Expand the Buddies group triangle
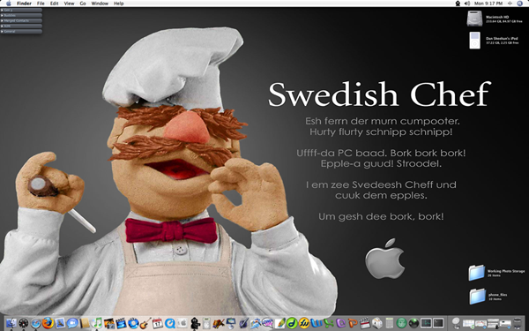Image resolution: width=529 pixels, height=331 pixels. (2, 15)
